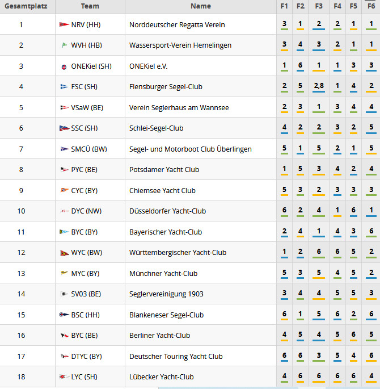380x389 pixels.
Task: Click the SMCÜ (BW) burgee icon
Action: point(64,149)
